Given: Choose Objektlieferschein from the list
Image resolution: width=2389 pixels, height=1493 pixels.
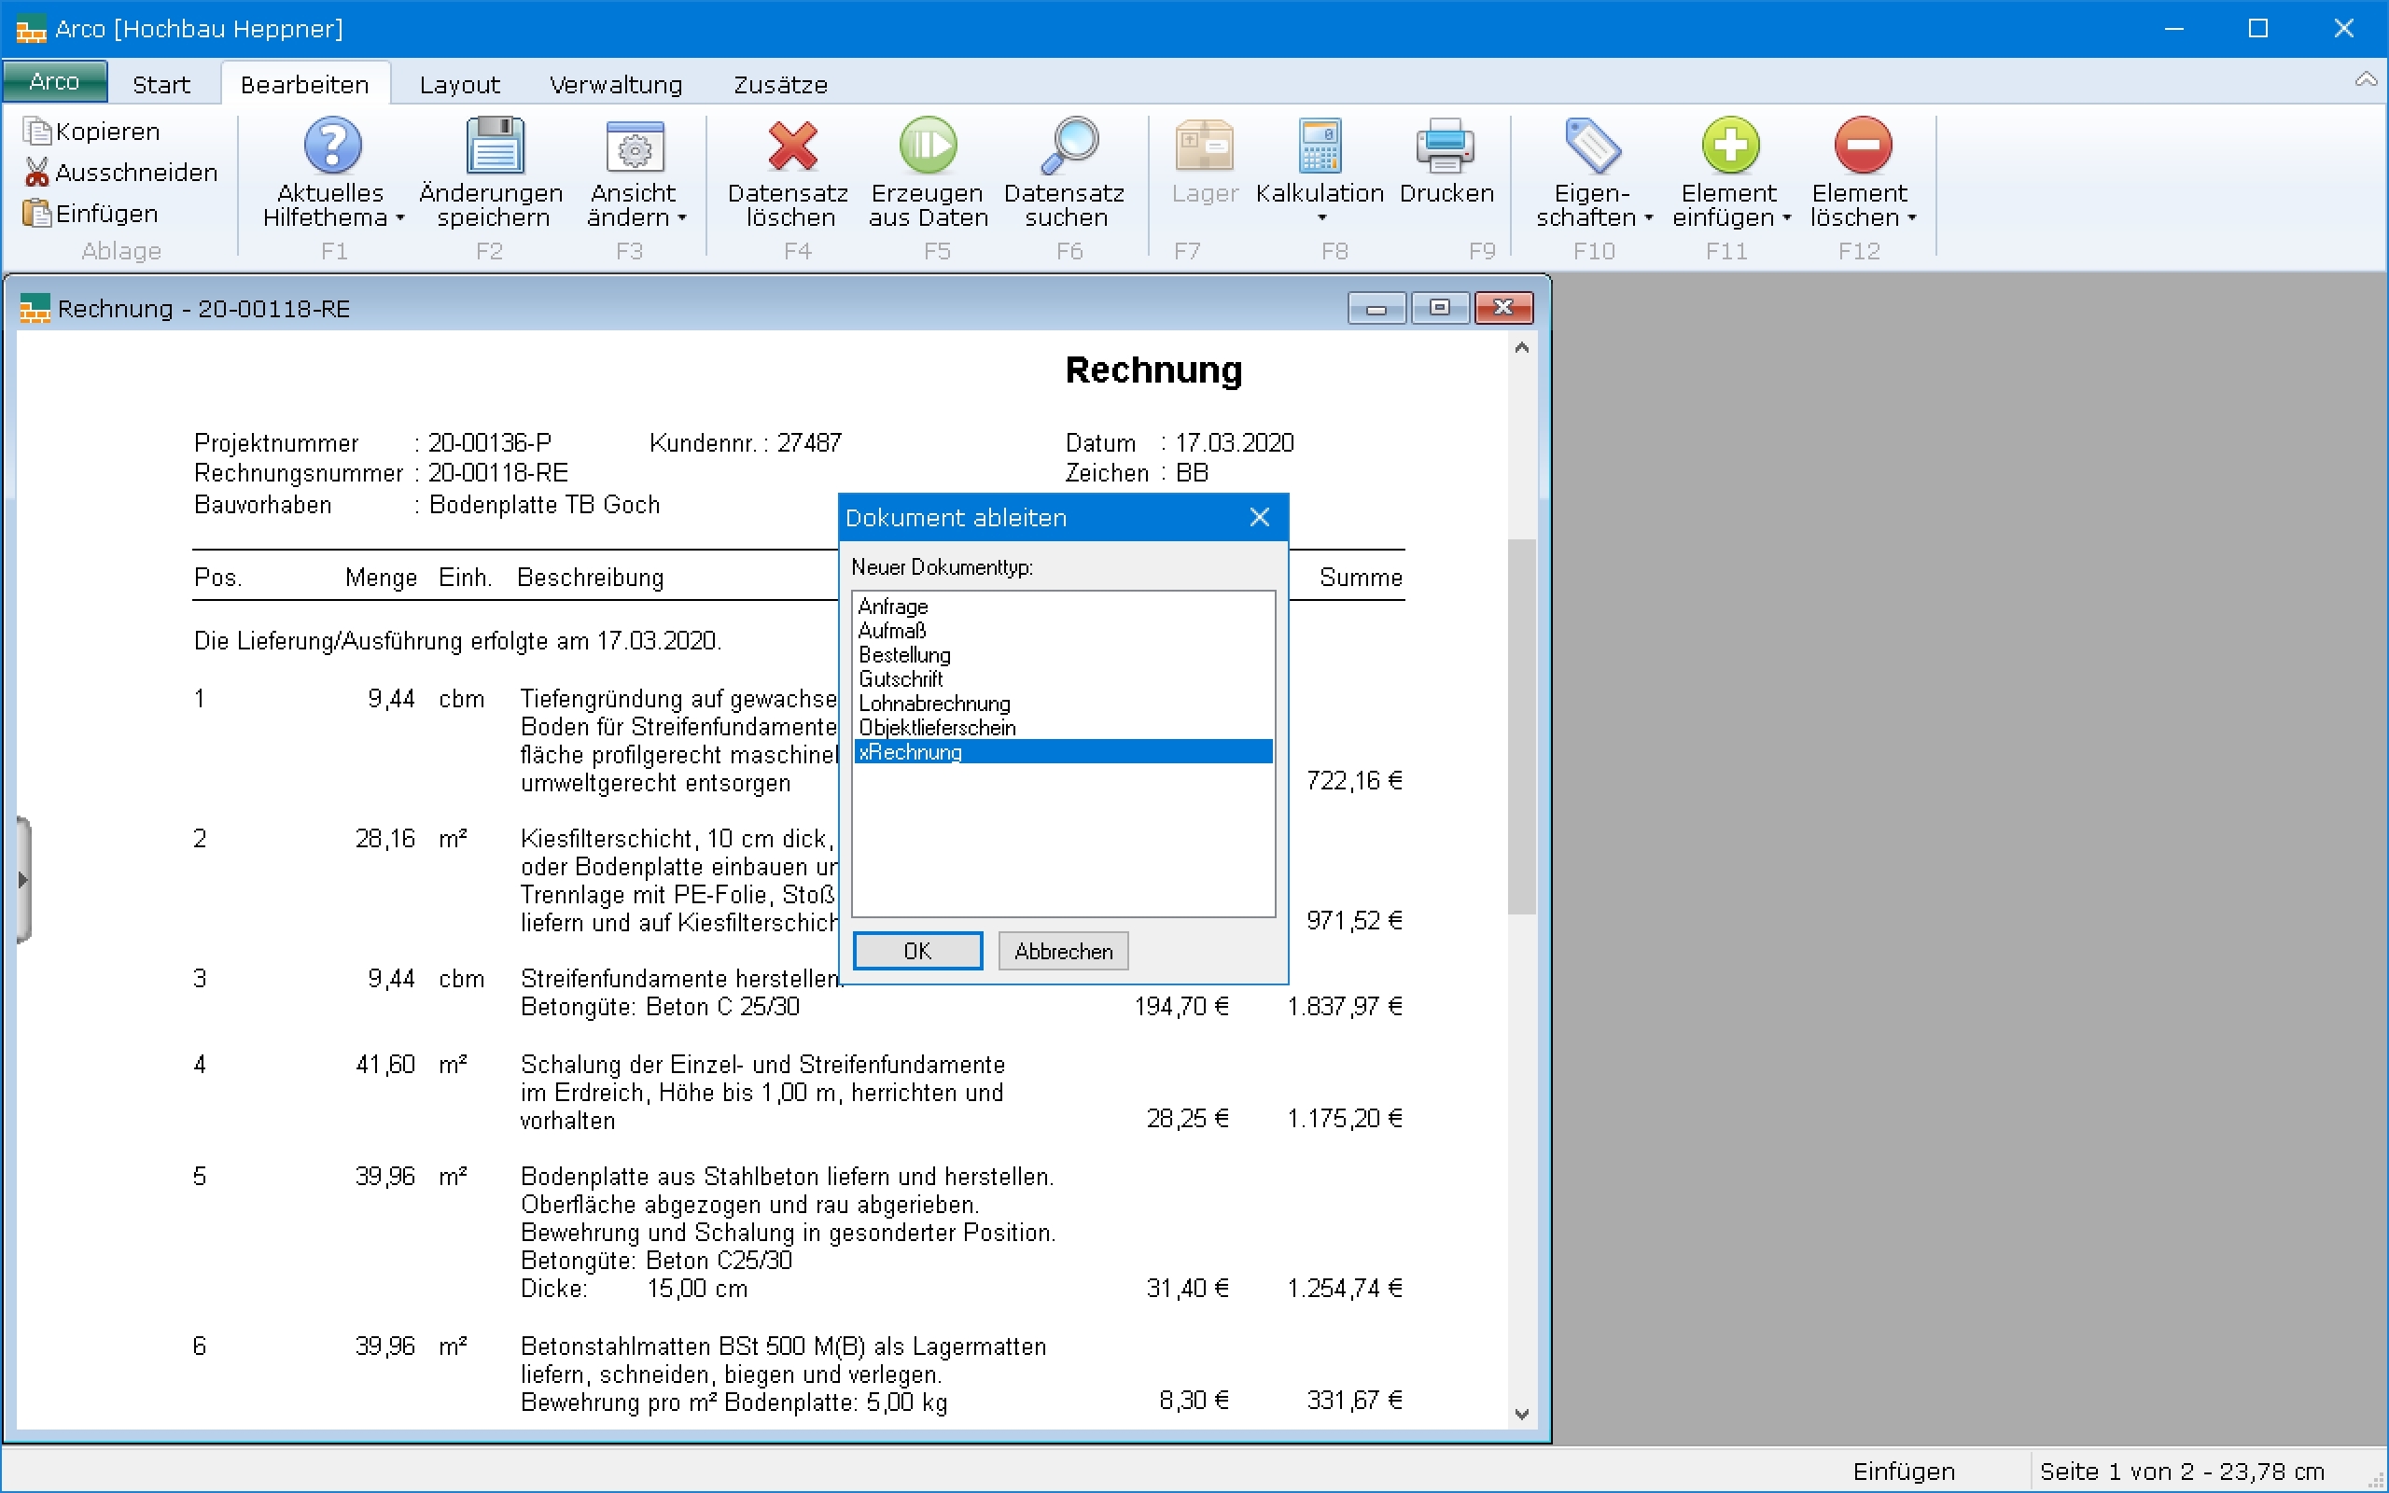Looking at the screenshot, I should [x=936, y=728].
